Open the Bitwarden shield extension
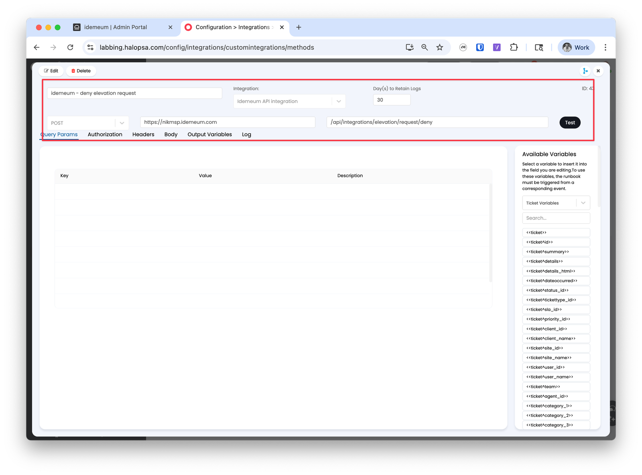This screenshot has height=475, width=642. click(480, 47)
